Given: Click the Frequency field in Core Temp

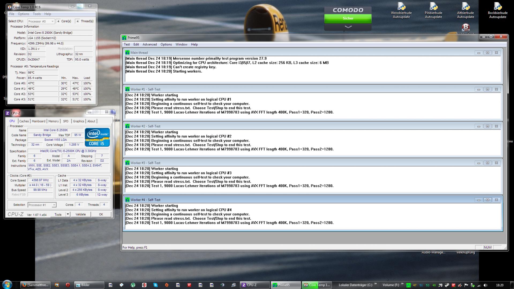Looking at the screenshot, I should [x=60, y=43].
